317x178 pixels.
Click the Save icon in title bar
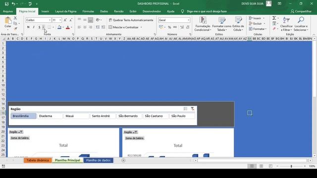(x=6, y=3)
